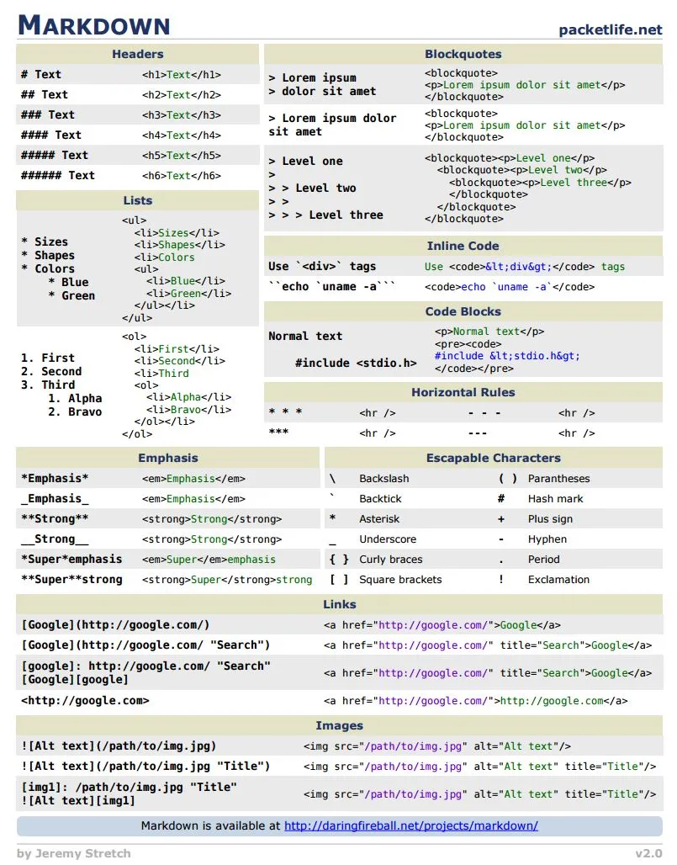Click the "by Jeremy Stretch" footer credit

(74, 853)
